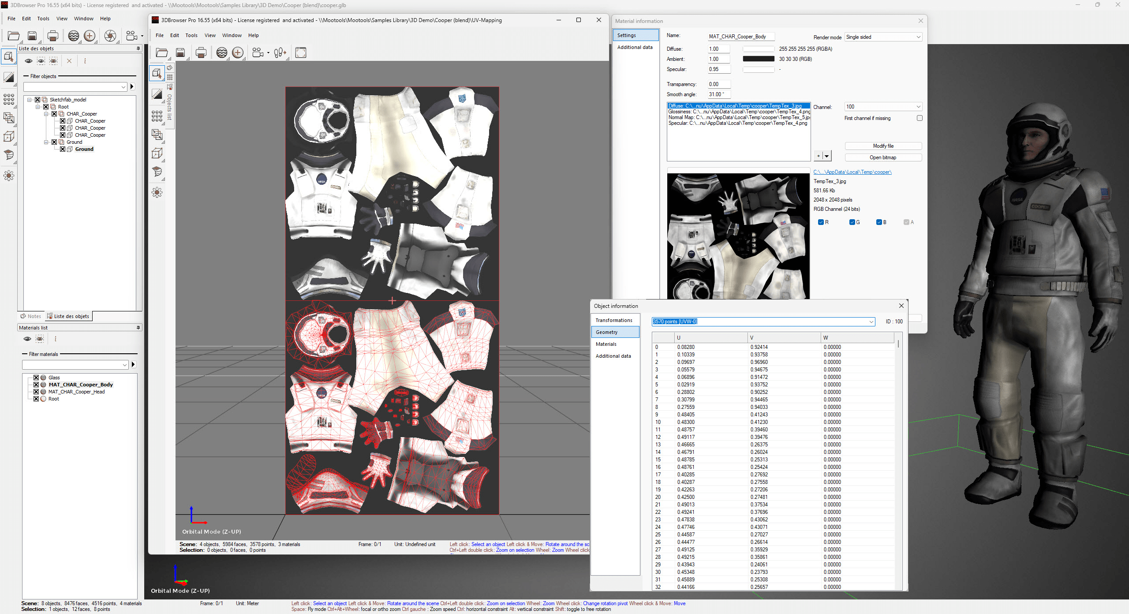Click the aperture snapshot icon in main toolbar
This screenshot has height=614, width=1129.
110,36
